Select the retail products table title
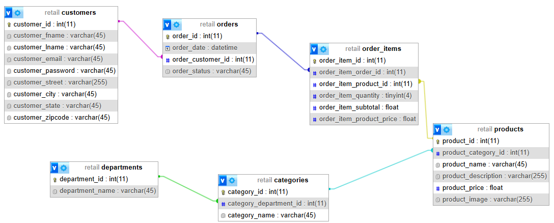 501,129
